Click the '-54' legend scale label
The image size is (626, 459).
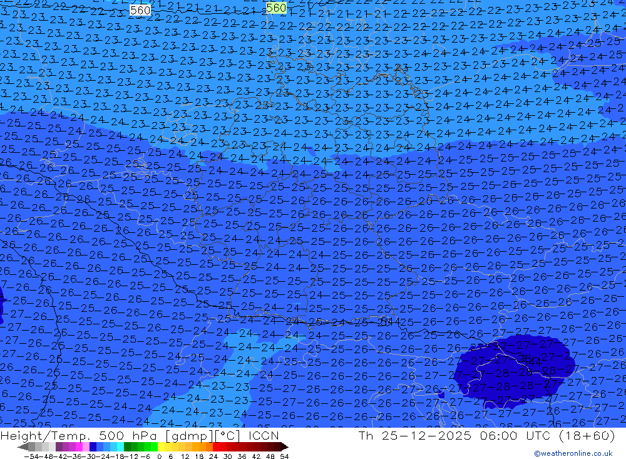pyautogui.click(x=31, y=456)
